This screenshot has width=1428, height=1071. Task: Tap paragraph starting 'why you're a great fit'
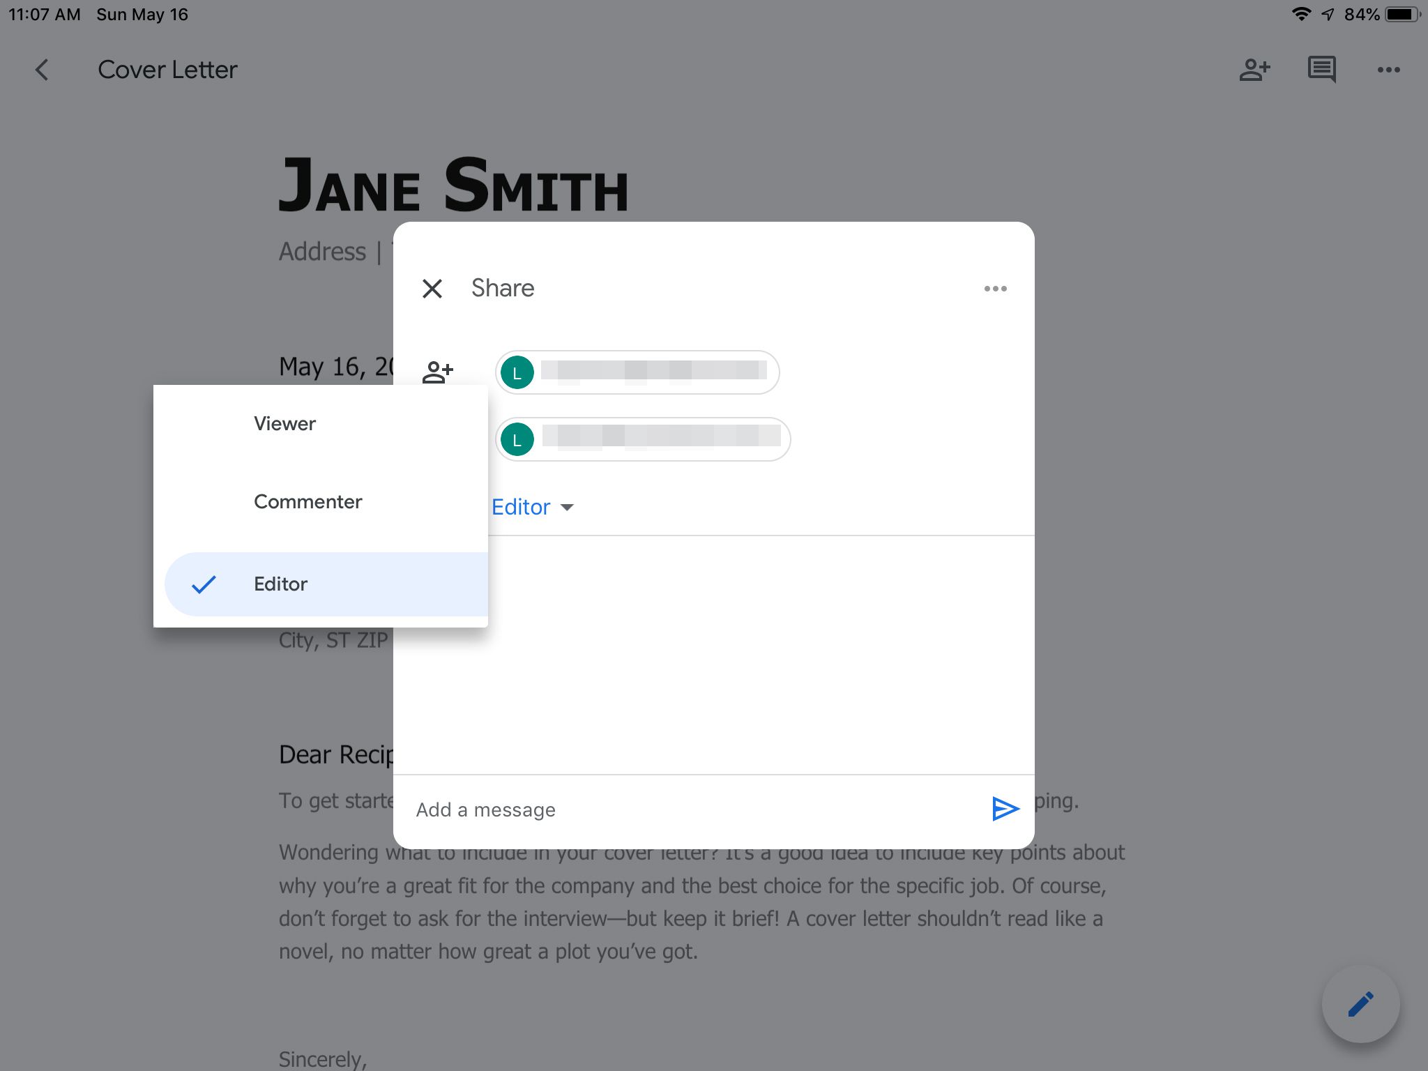pos(692,886)
